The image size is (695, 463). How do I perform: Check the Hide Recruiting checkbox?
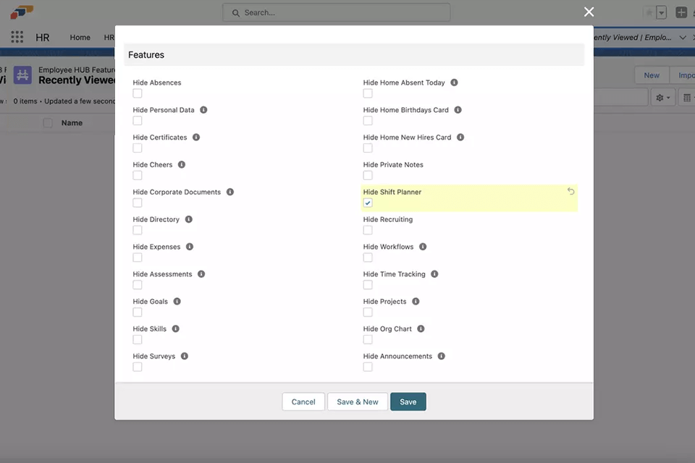368,230
